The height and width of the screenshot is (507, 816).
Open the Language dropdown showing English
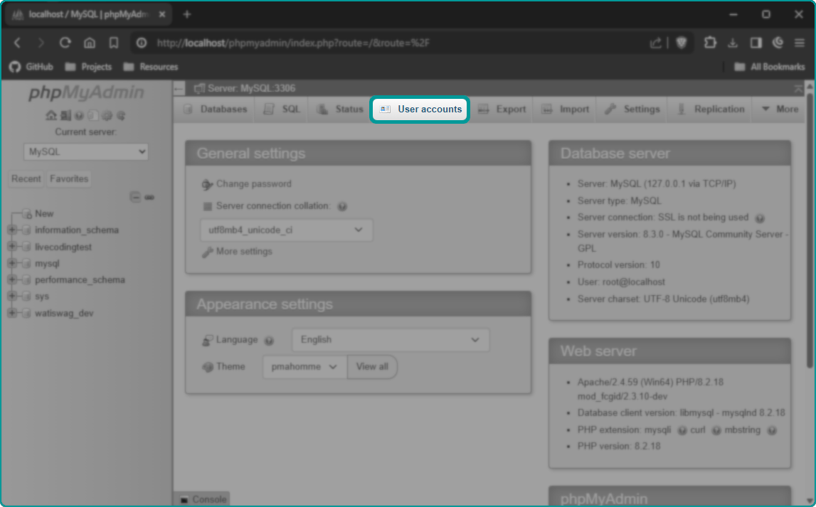point(391,340)
